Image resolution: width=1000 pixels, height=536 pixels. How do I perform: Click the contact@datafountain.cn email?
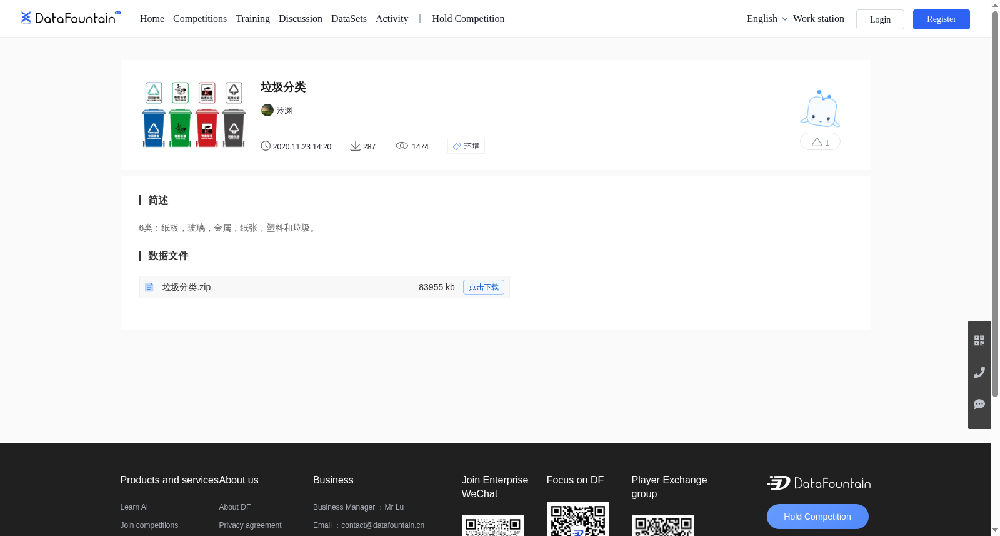tap(383, 525)
